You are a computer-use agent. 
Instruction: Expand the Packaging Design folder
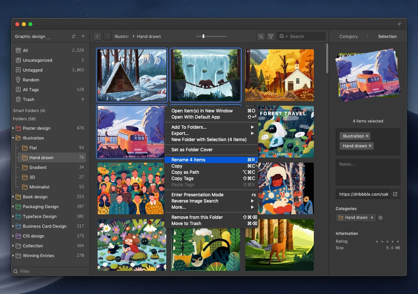(13, 206)
